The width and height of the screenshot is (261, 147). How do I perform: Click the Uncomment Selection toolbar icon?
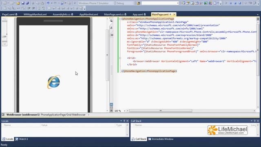(x=44, y=8)
